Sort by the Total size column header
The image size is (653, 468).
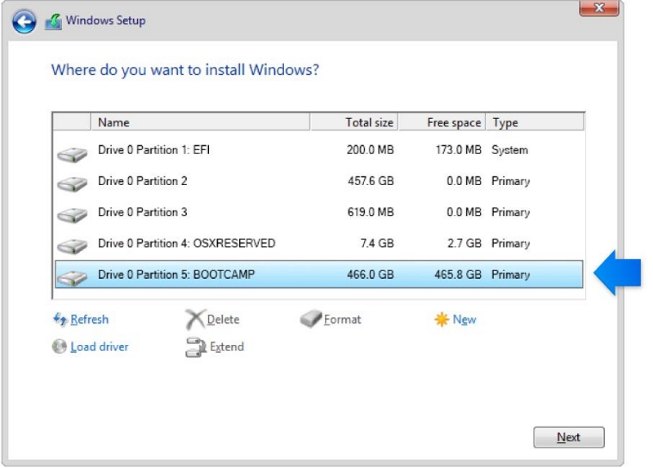(x=354, y=122)
